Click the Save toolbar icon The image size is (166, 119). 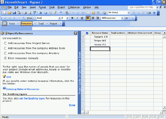coord(15,13)
